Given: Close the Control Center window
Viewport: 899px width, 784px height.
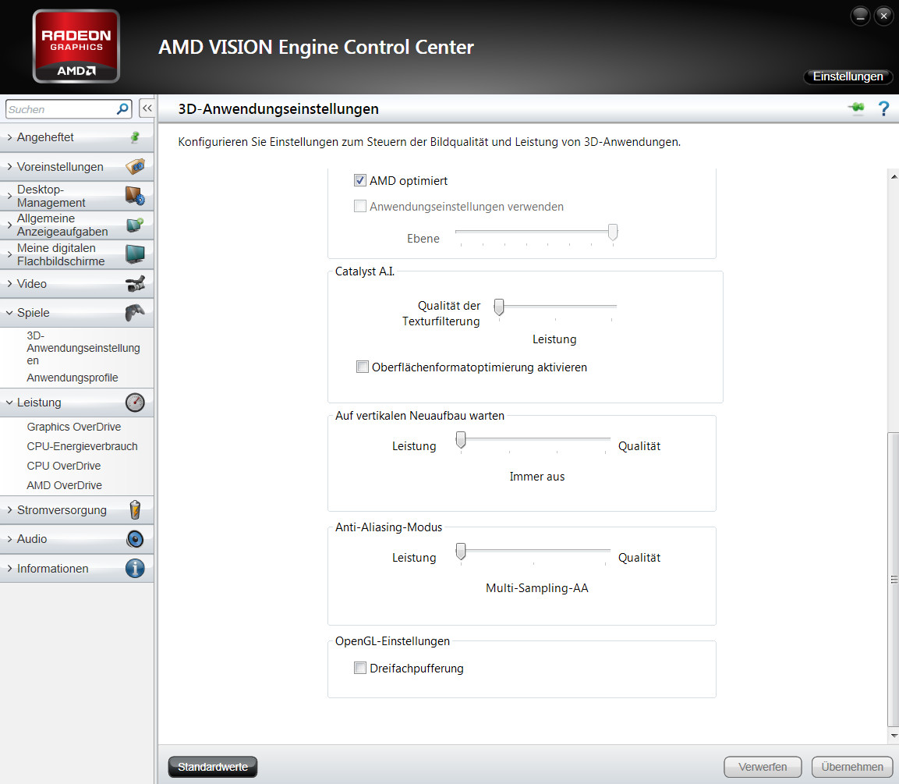Looking at the screenshot, I should (883, 16).
